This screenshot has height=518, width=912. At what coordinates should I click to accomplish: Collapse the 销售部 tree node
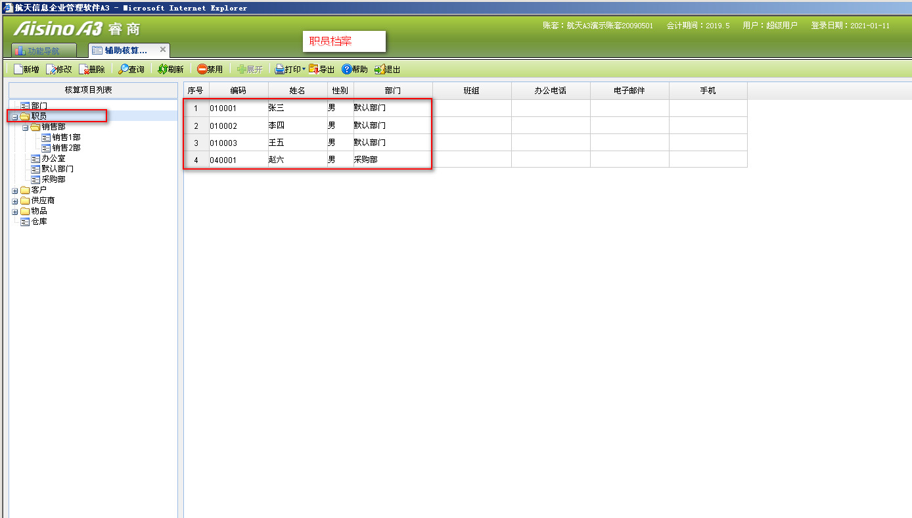(26, 128)
